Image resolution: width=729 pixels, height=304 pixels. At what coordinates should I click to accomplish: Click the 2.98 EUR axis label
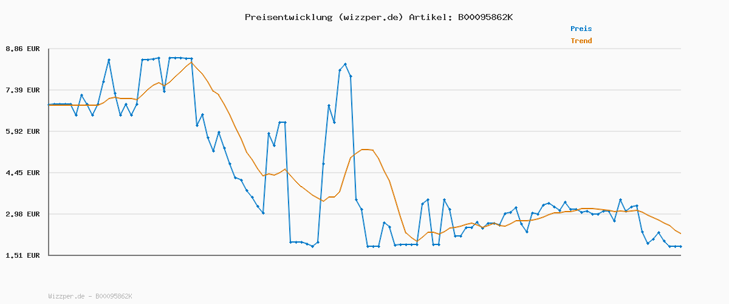tap(22, 214)
